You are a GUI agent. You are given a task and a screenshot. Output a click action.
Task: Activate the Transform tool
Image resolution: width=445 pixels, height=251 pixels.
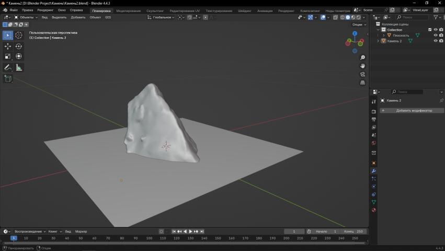tap(19, 56)
